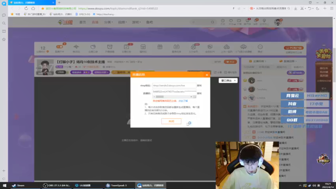This screenshot has width=336, height=189.
Task: Click the 窗口弹出 pop-out label
Action: coord(226,81)
